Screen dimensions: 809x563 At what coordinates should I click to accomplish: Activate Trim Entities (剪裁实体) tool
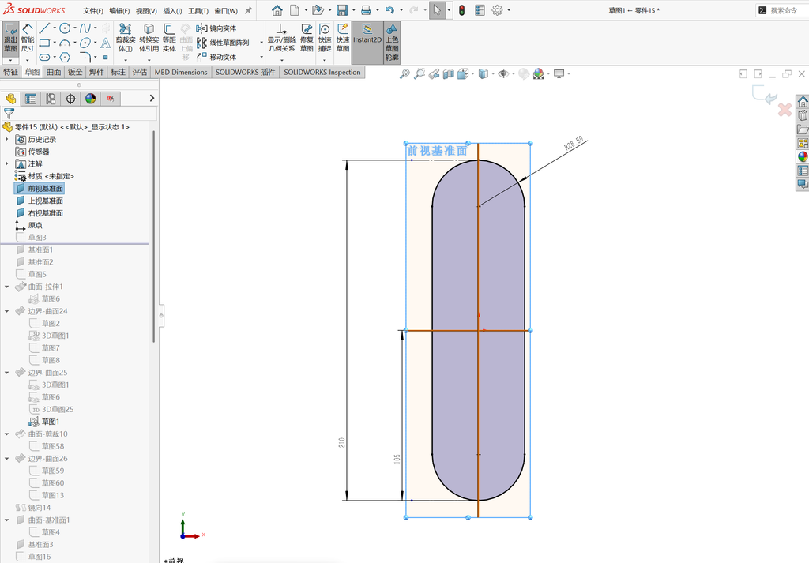pyautogui.click(x=126, y=38)
